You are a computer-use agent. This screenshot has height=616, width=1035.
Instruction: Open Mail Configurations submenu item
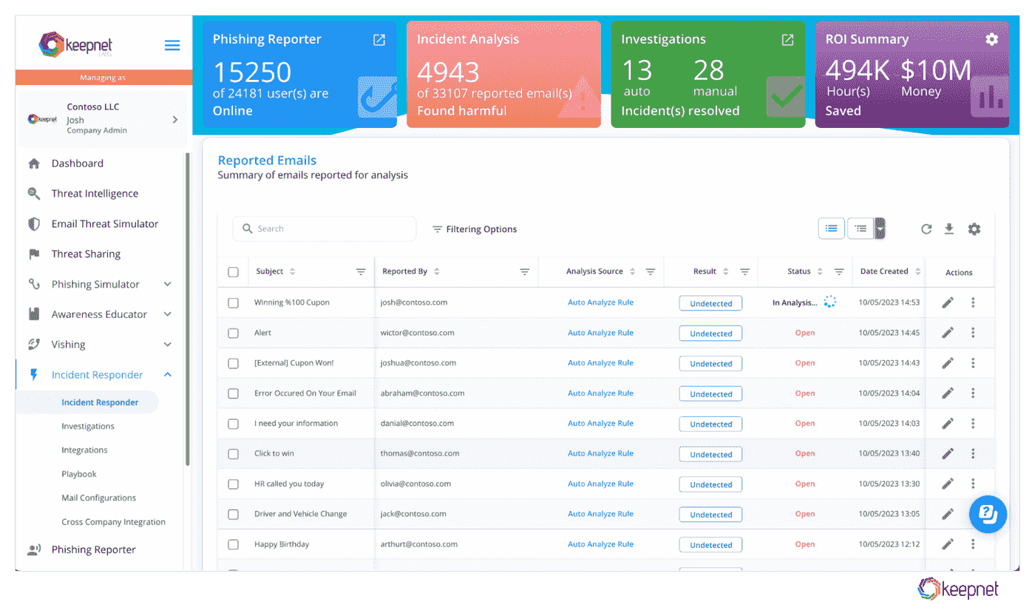(99, 498)
